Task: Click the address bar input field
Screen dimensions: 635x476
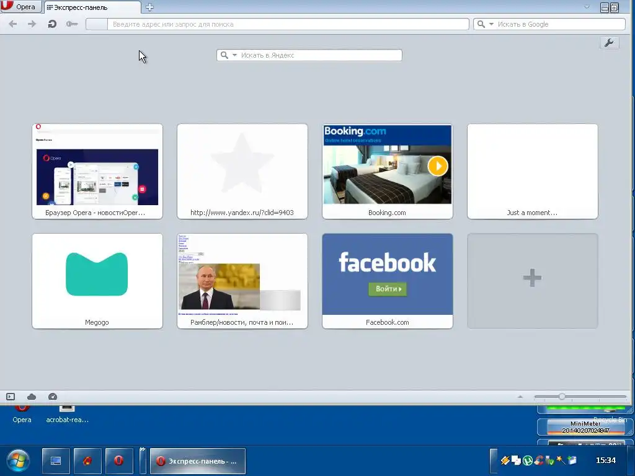Action: click(277, 24)
